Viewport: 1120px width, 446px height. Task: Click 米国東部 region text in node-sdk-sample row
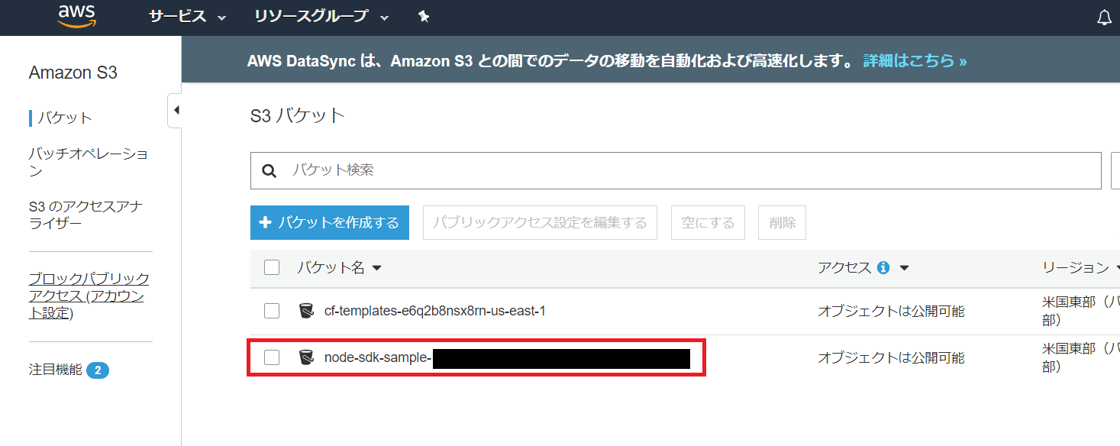(1080, 357)
